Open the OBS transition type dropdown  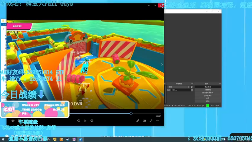point(179,87)
